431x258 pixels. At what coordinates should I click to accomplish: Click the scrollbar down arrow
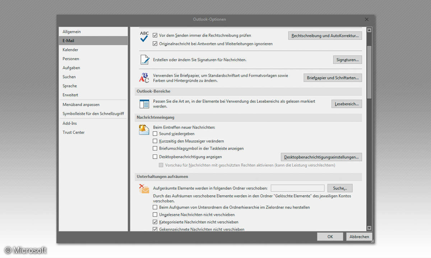tap(369, 228)
